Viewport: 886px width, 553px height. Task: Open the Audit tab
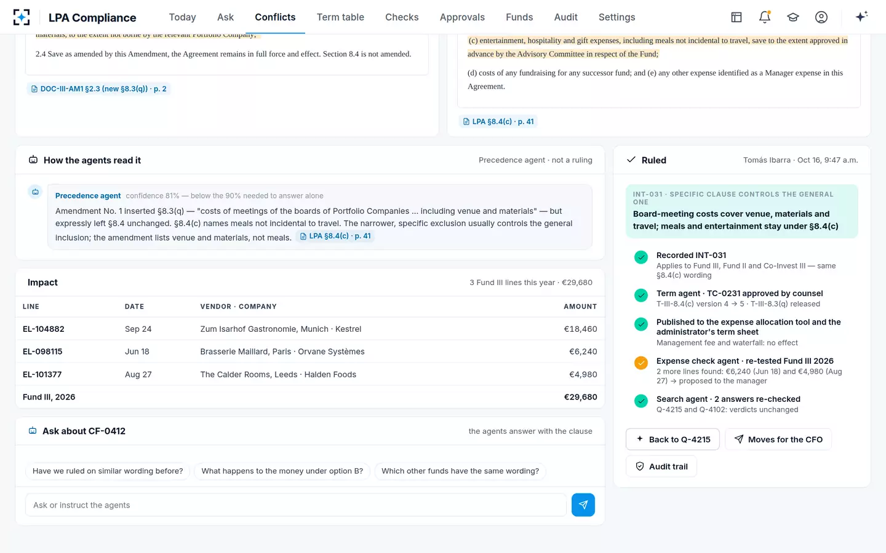[566, 17]
